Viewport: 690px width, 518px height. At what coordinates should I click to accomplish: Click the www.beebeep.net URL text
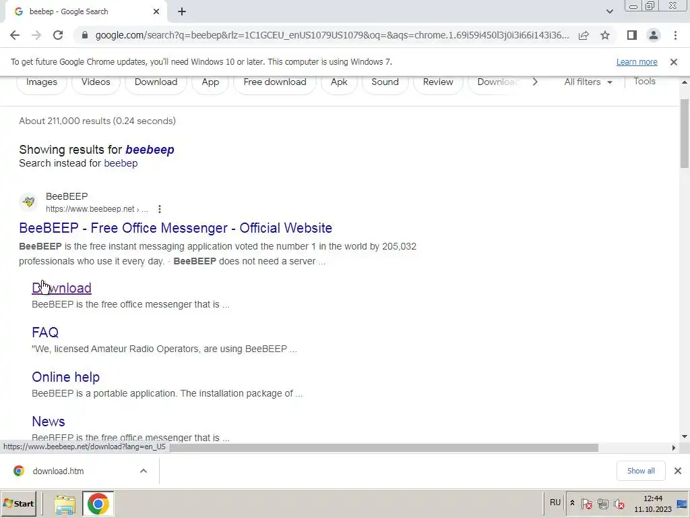point(90,209)
